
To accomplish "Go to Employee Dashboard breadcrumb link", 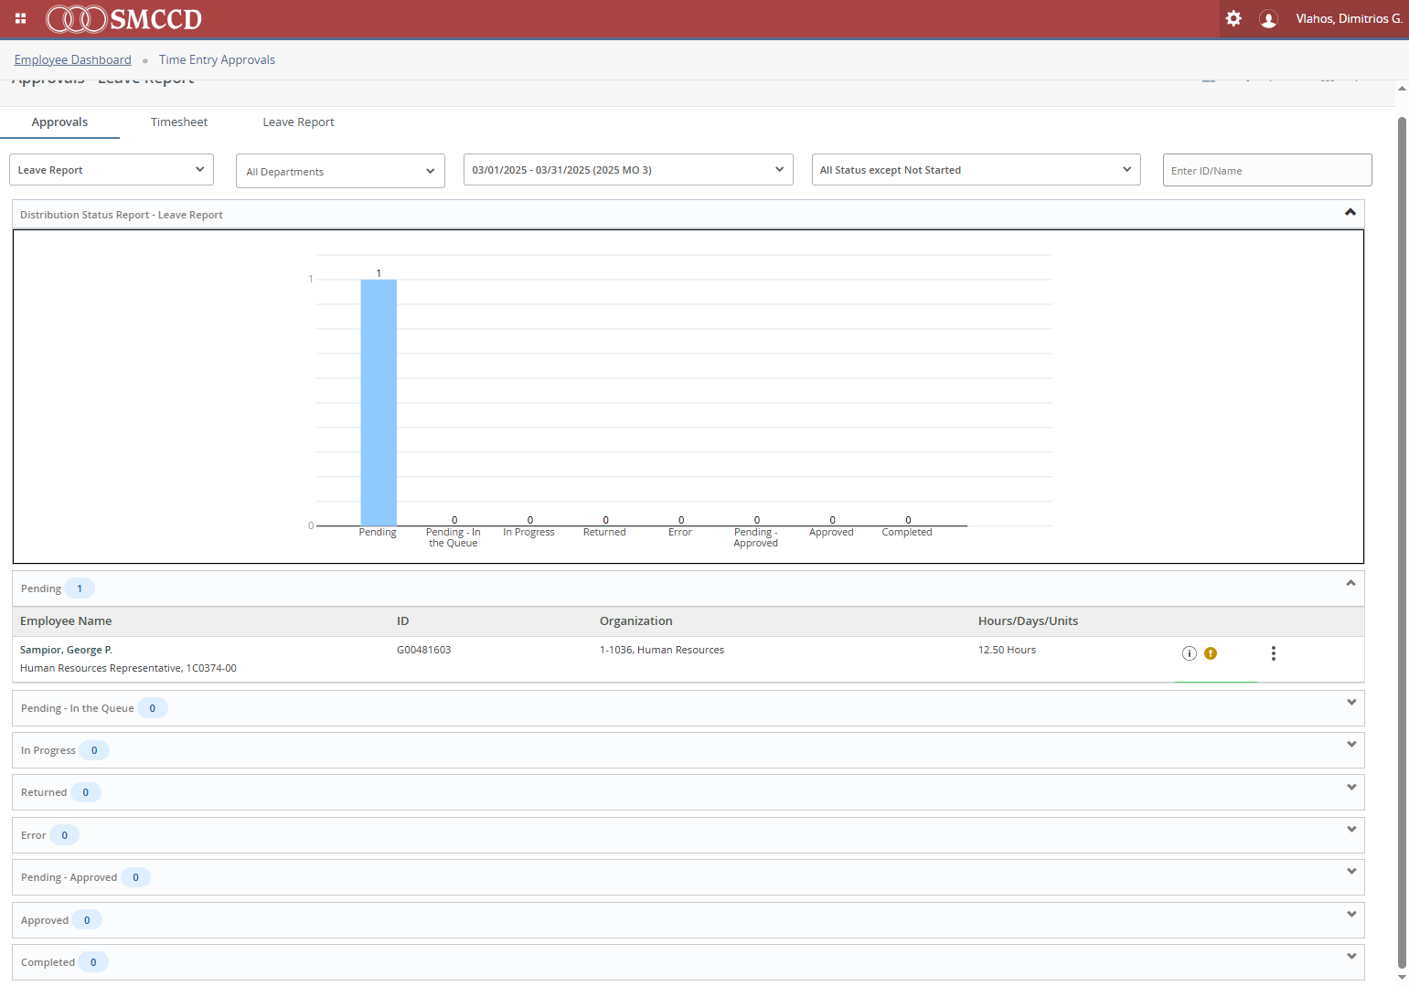I will click(x=73, y=60).
